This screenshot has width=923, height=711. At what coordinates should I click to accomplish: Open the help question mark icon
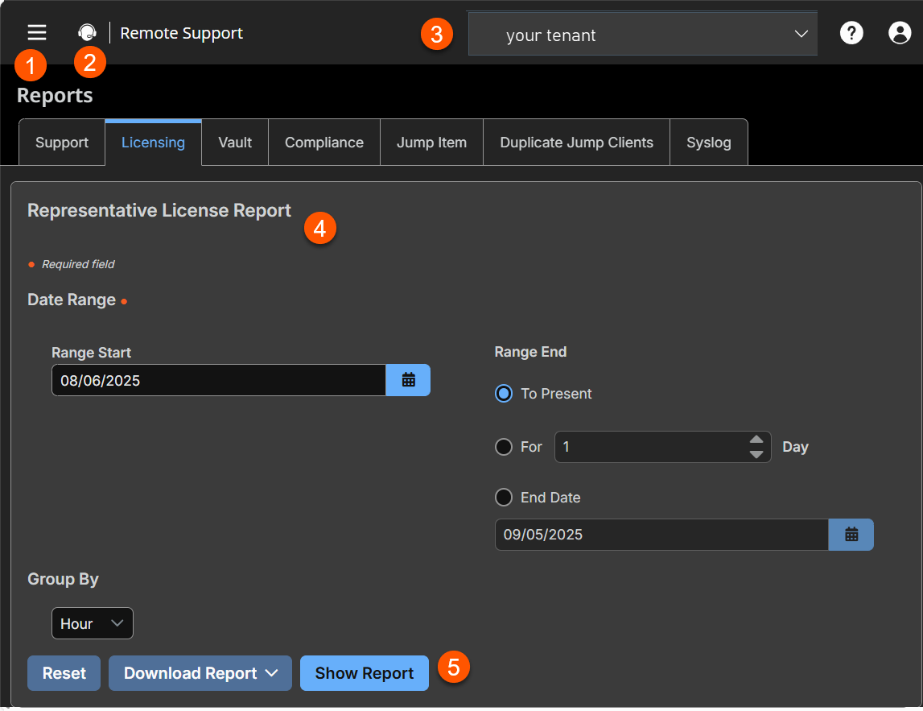851,33
